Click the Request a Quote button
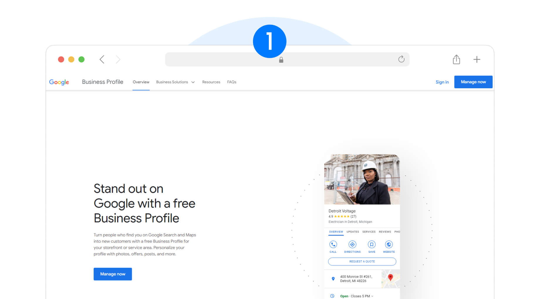540x299 pixels. tap(362, 261)
